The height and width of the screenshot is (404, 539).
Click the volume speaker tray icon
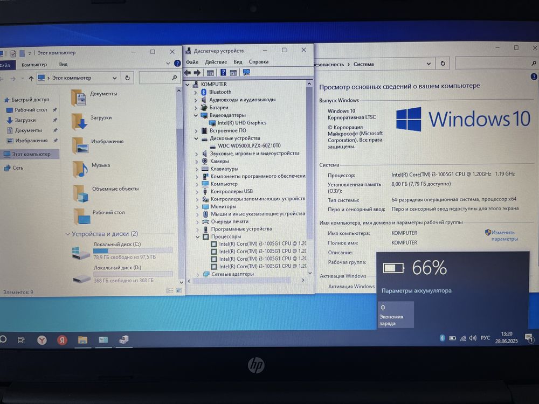point(473,338)
